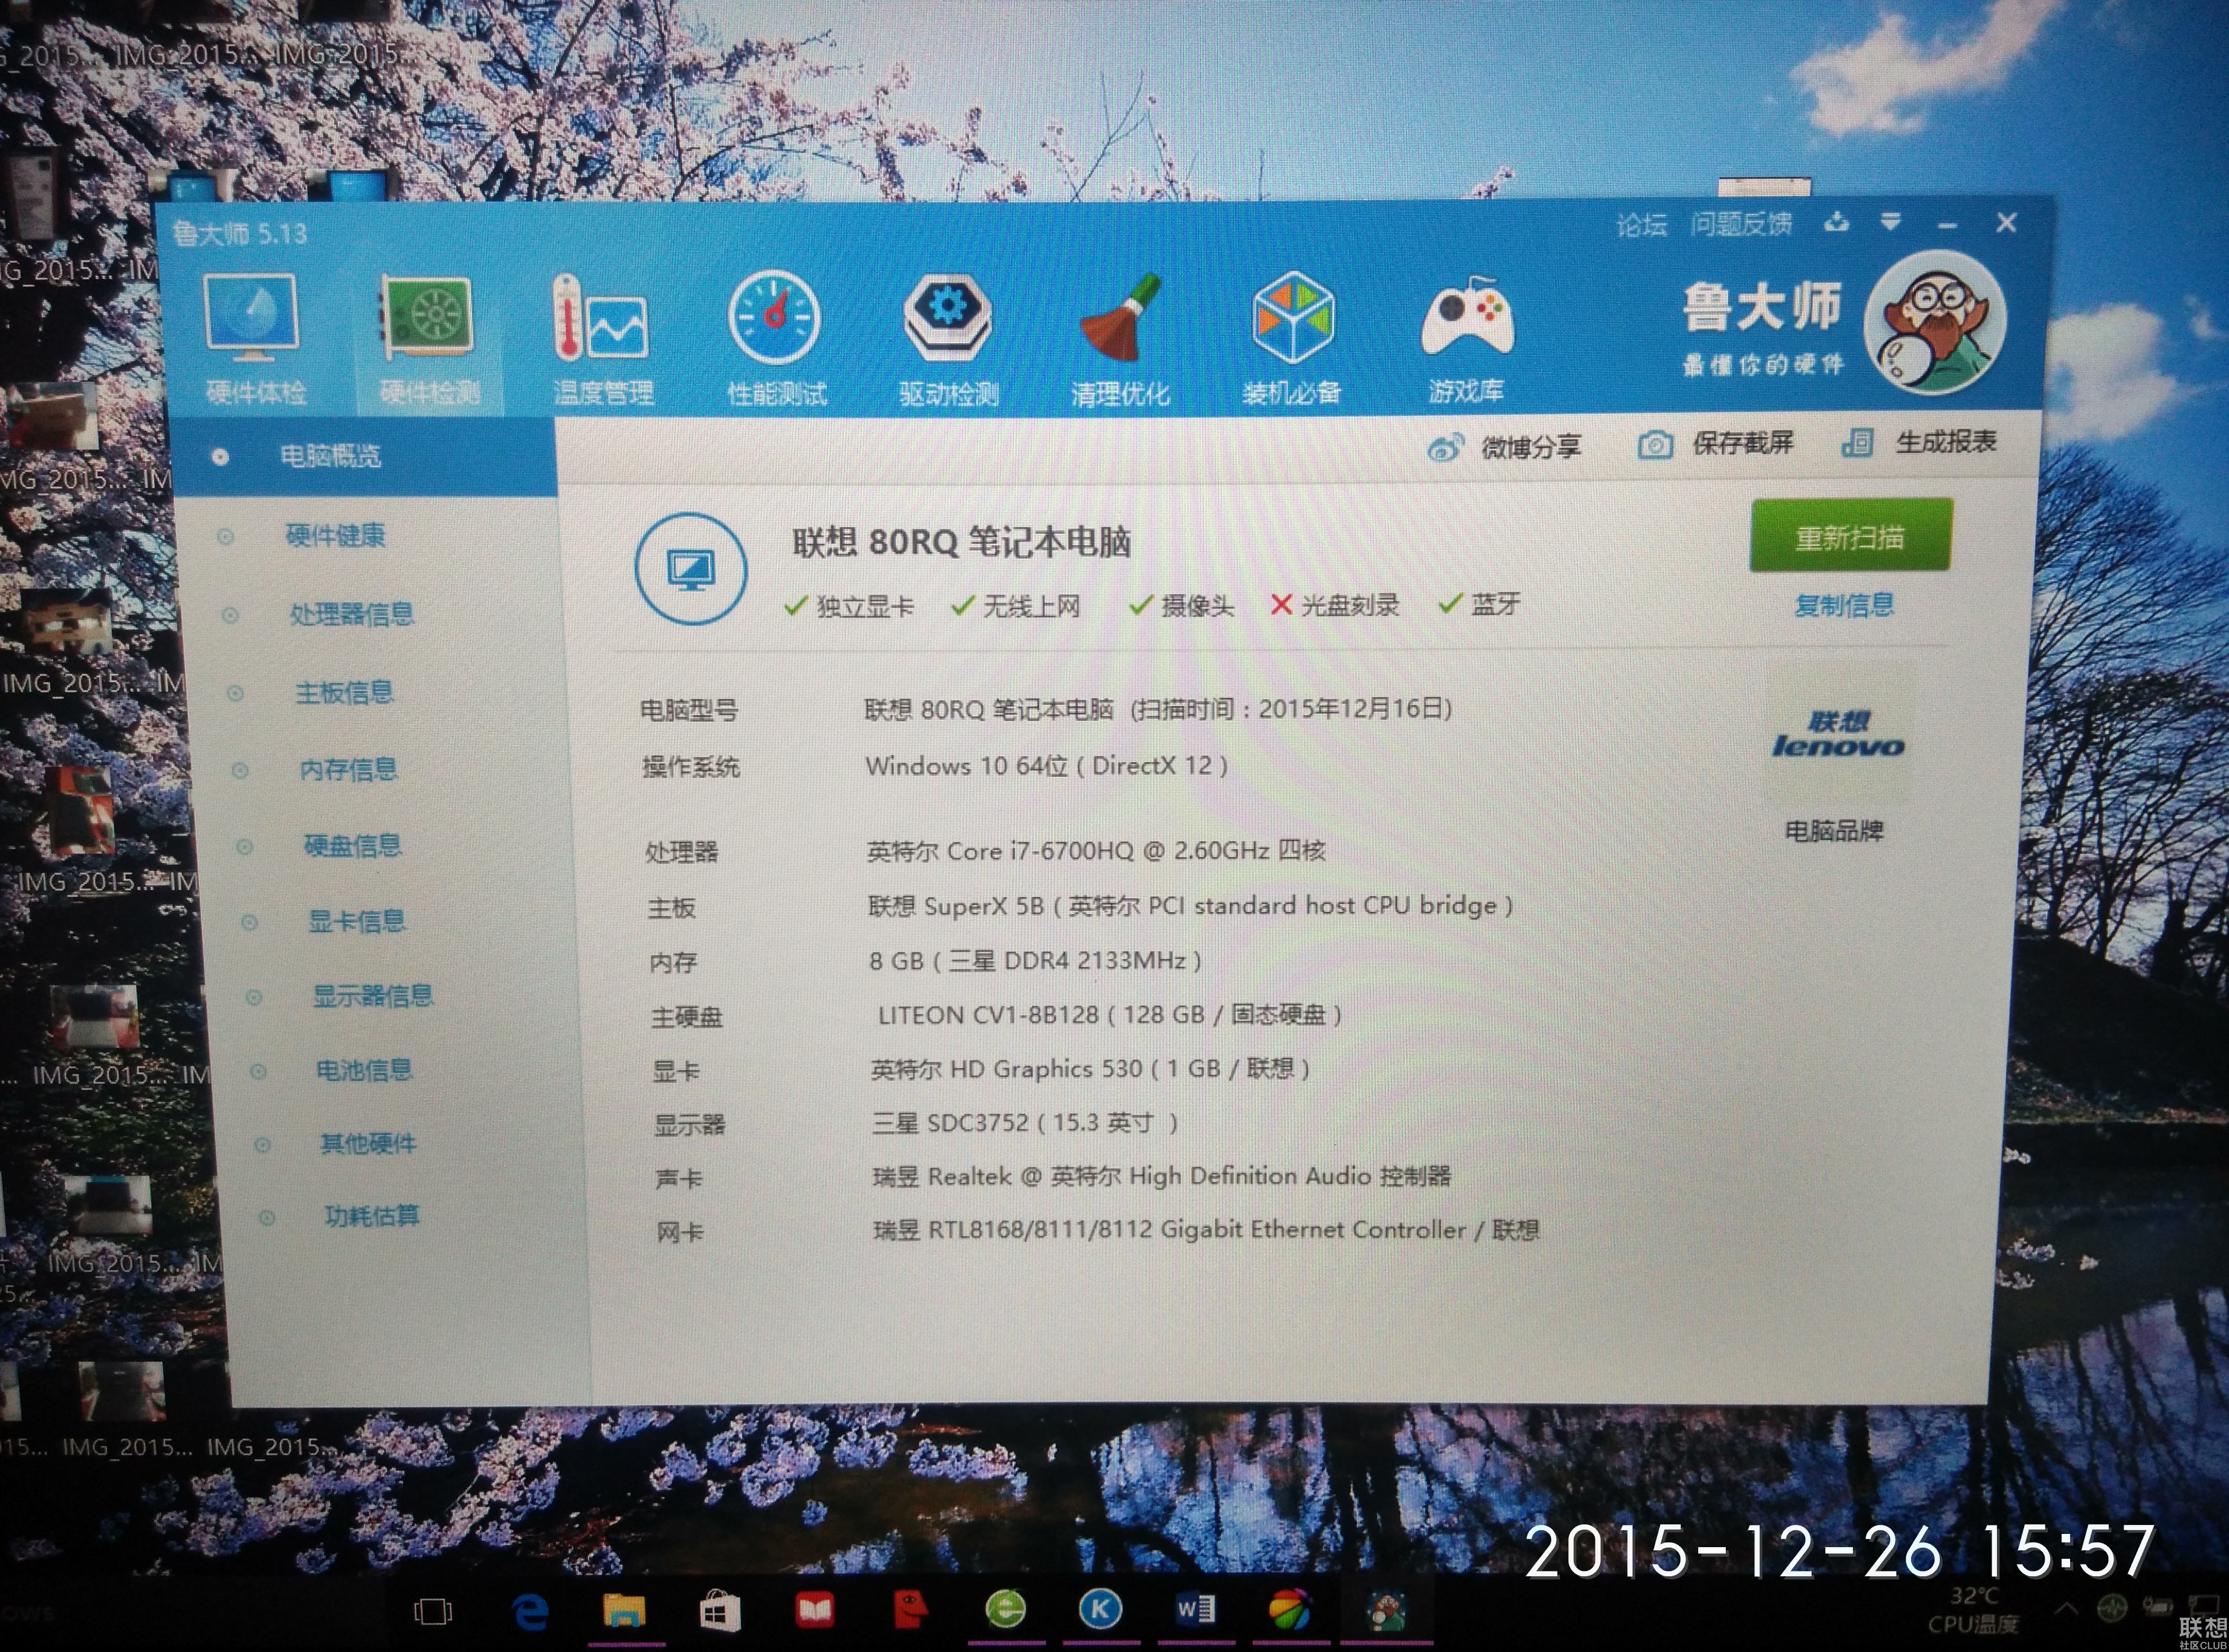Select 主板信息 in the sidebar
The image size is (2229, 1652).
[x=344, y=692]
